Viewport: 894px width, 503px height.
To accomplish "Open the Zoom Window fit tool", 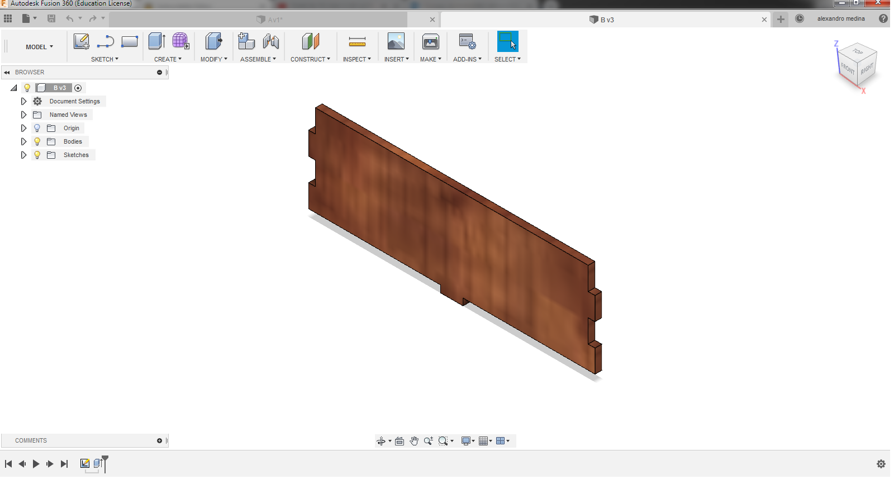I will [444, 441].
